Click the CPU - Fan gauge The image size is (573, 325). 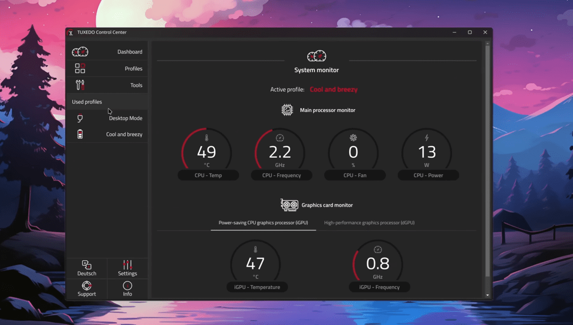tap(353, 151)
